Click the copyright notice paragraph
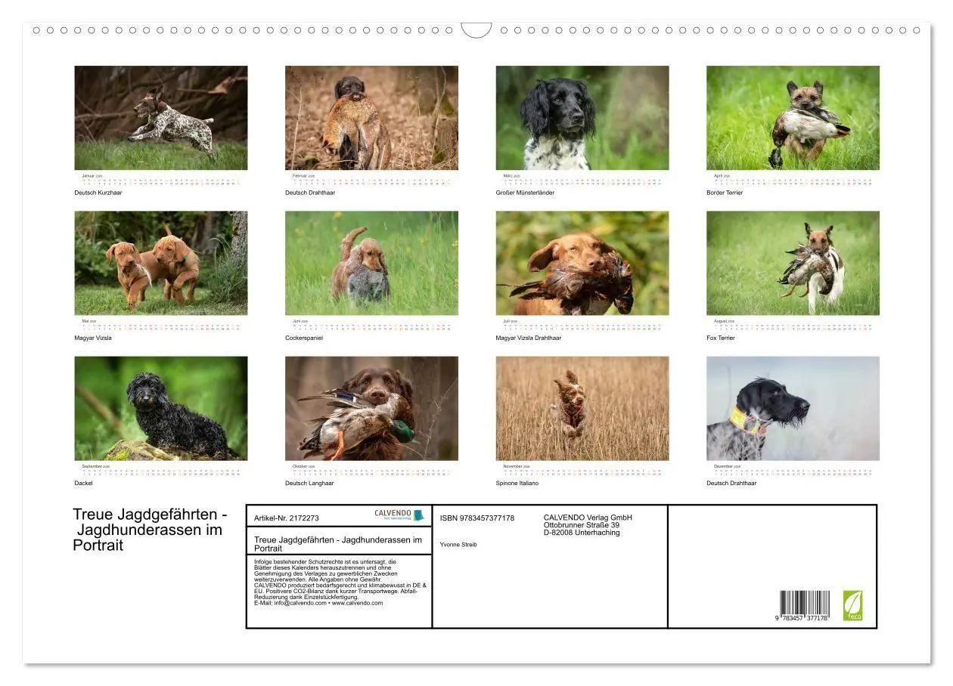This screenshot has width=953, height=686. point(340,582)
